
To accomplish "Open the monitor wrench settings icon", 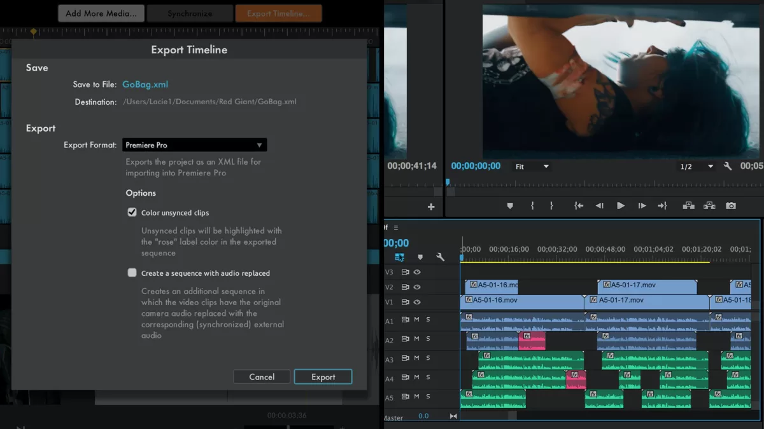I will point(728,167).
